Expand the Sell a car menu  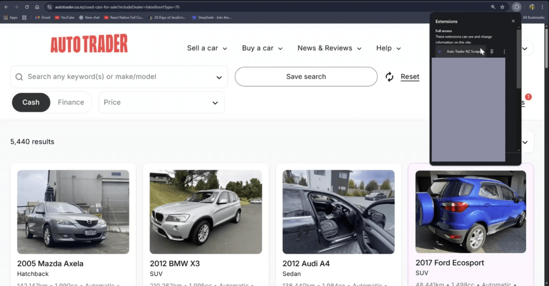207,48
